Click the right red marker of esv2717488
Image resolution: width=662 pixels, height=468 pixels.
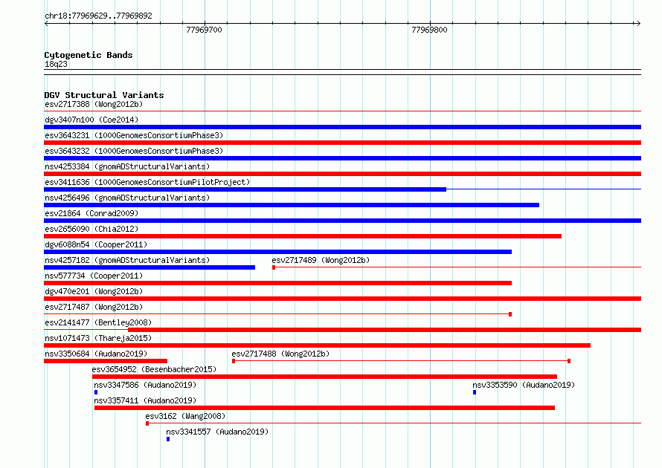point(569,361)
